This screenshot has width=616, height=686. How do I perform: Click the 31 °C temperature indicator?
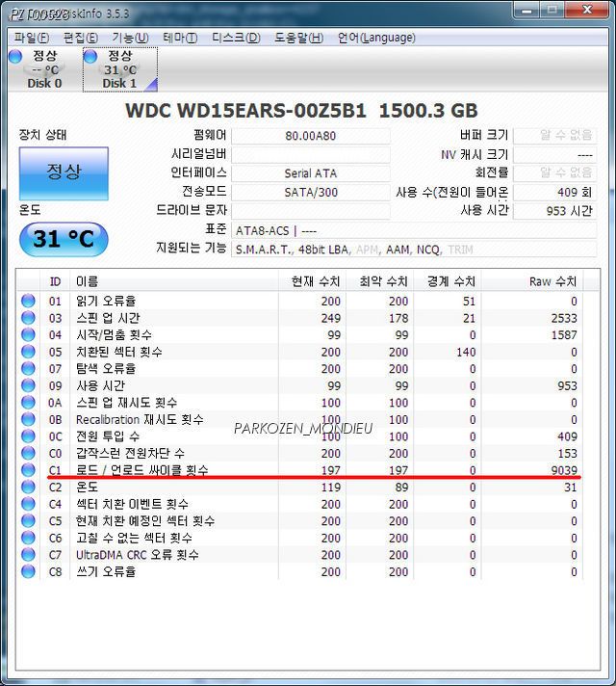64,239
